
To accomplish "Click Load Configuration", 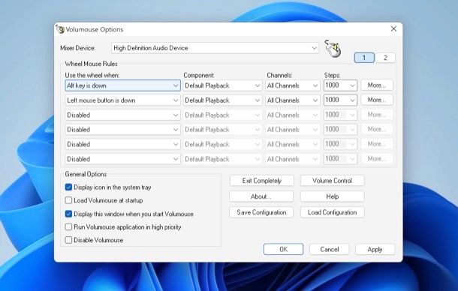I will [x=332, y=212].
